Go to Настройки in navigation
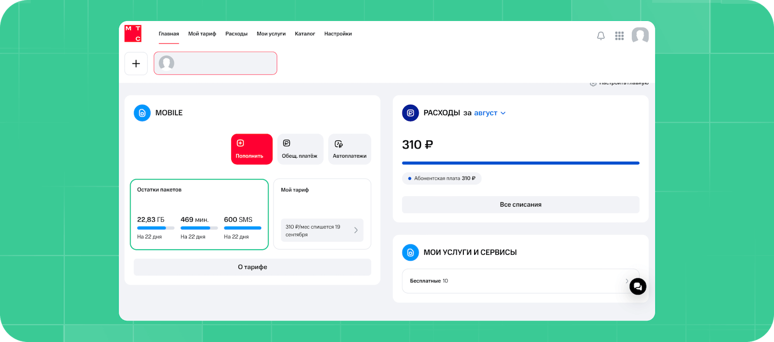This screenshot has width=774, height=342. click(x=338, y=34)
